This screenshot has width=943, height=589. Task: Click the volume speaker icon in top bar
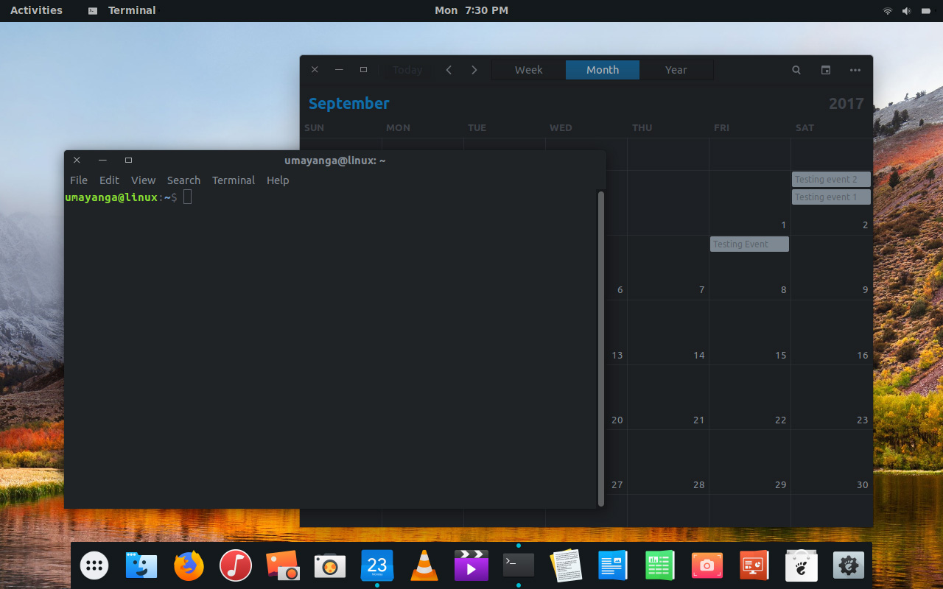[x=906, y=10]
